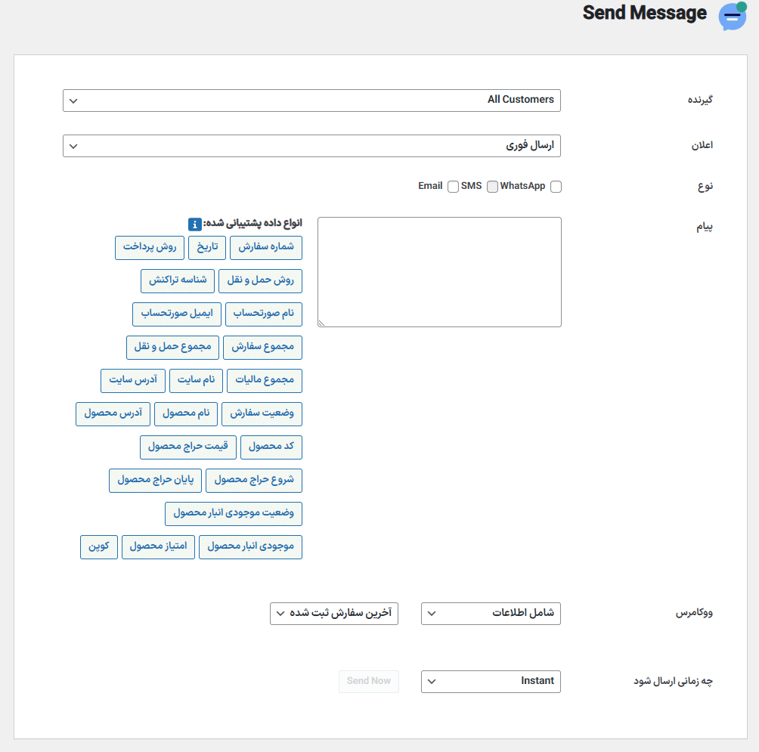The image size is (759, 752).
Task: Click the کوپن tag button
Action: [99, 547]
